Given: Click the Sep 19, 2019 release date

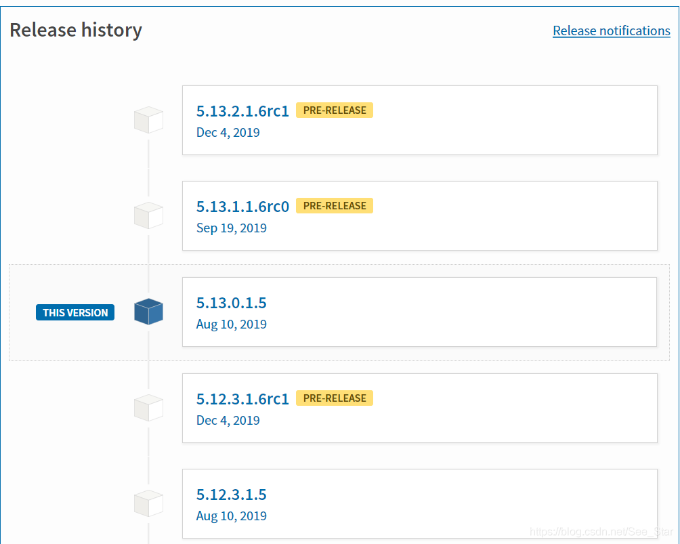Looking at the screenshot, I should [231, 228].
